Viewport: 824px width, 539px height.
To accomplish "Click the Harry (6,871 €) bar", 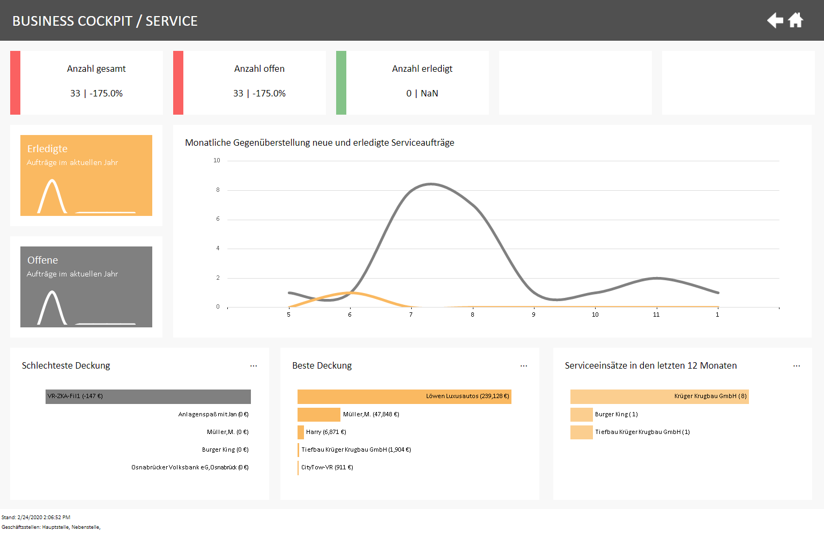I will [301, 432].
